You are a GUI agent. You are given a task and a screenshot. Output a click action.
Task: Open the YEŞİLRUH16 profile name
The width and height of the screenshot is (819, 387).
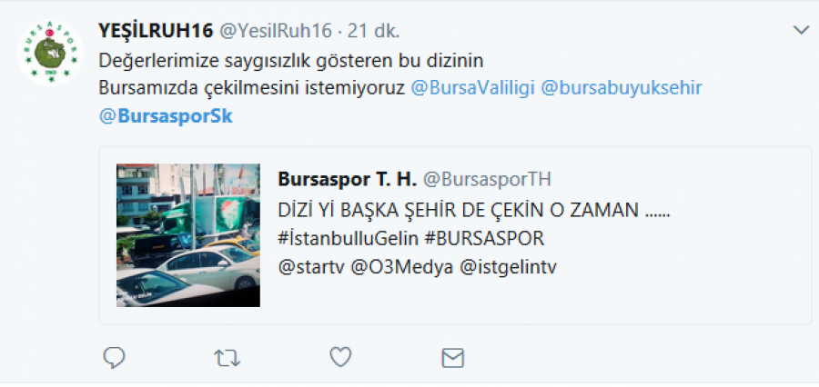[156, 31]
